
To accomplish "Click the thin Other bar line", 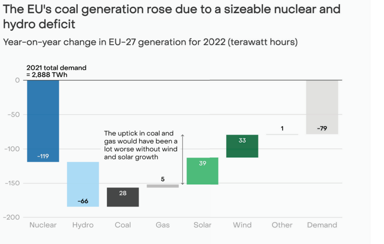I will (x=282, y=134).
